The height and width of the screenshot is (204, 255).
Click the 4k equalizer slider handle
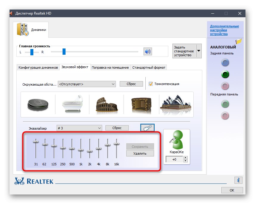pyautogui.click(x=99, y=148)
